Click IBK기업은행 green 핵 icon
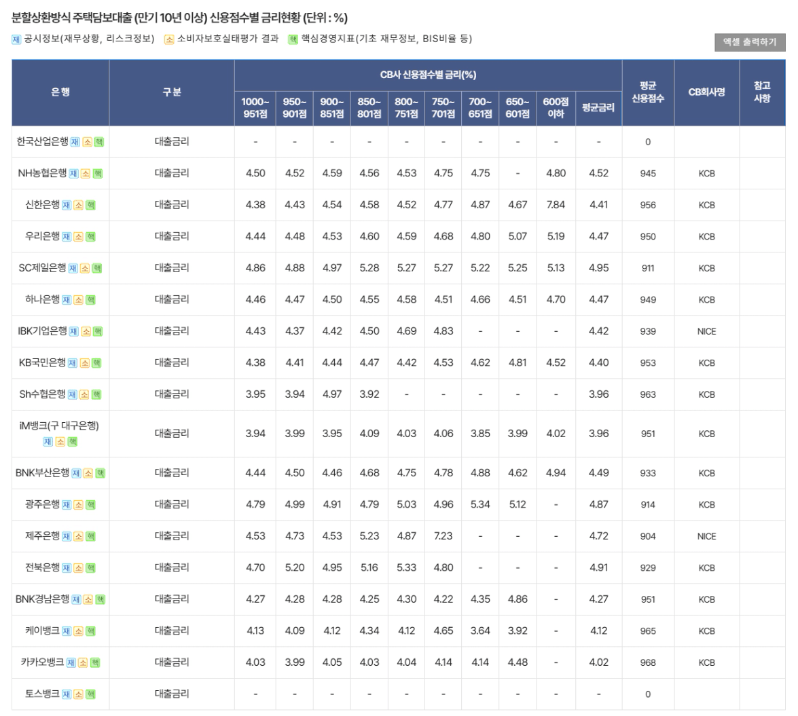The width and height of the screenshot is (798, 716). [98, 332]
